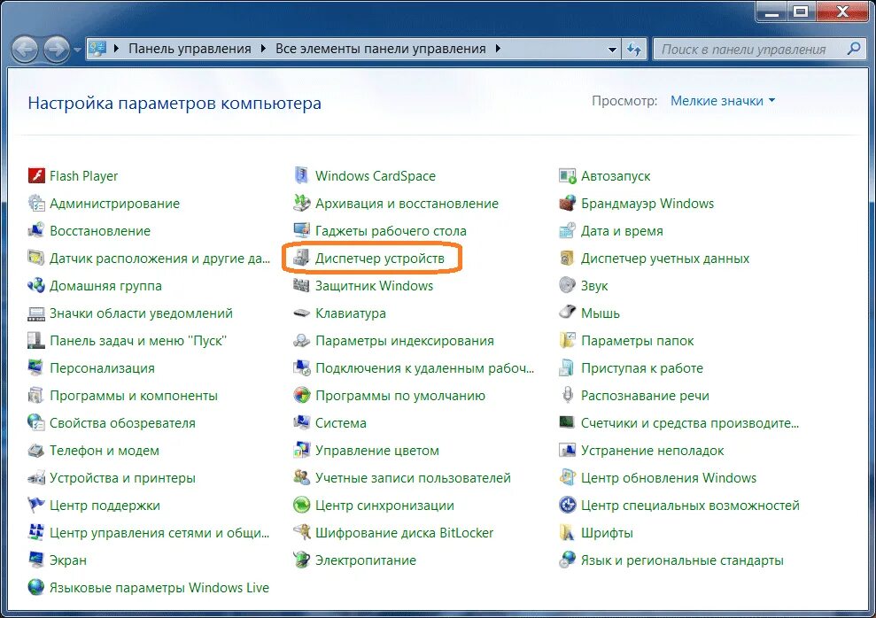Click the Windows CardSpace icon
This screenshot has height=618, width=876.
(302, 176)
